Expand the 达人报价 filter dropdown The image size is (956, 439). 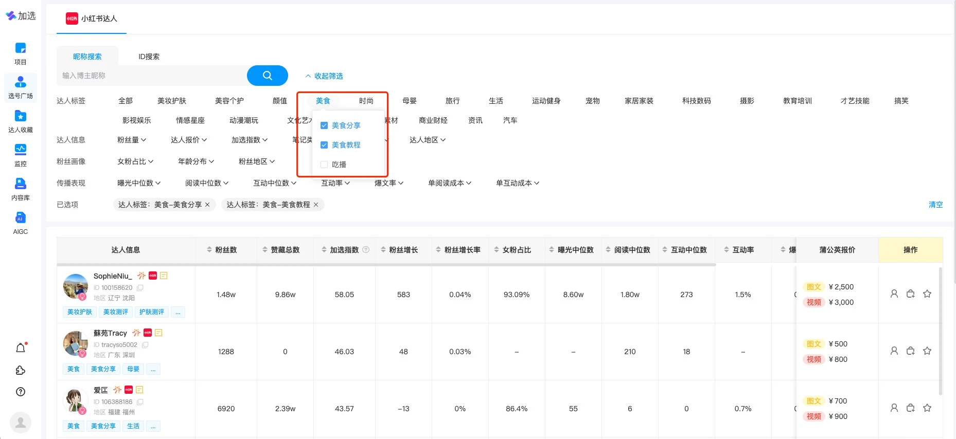189,140
